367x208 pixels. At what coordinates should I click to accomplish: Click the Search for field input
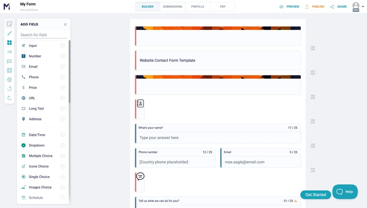pos(43,35)
